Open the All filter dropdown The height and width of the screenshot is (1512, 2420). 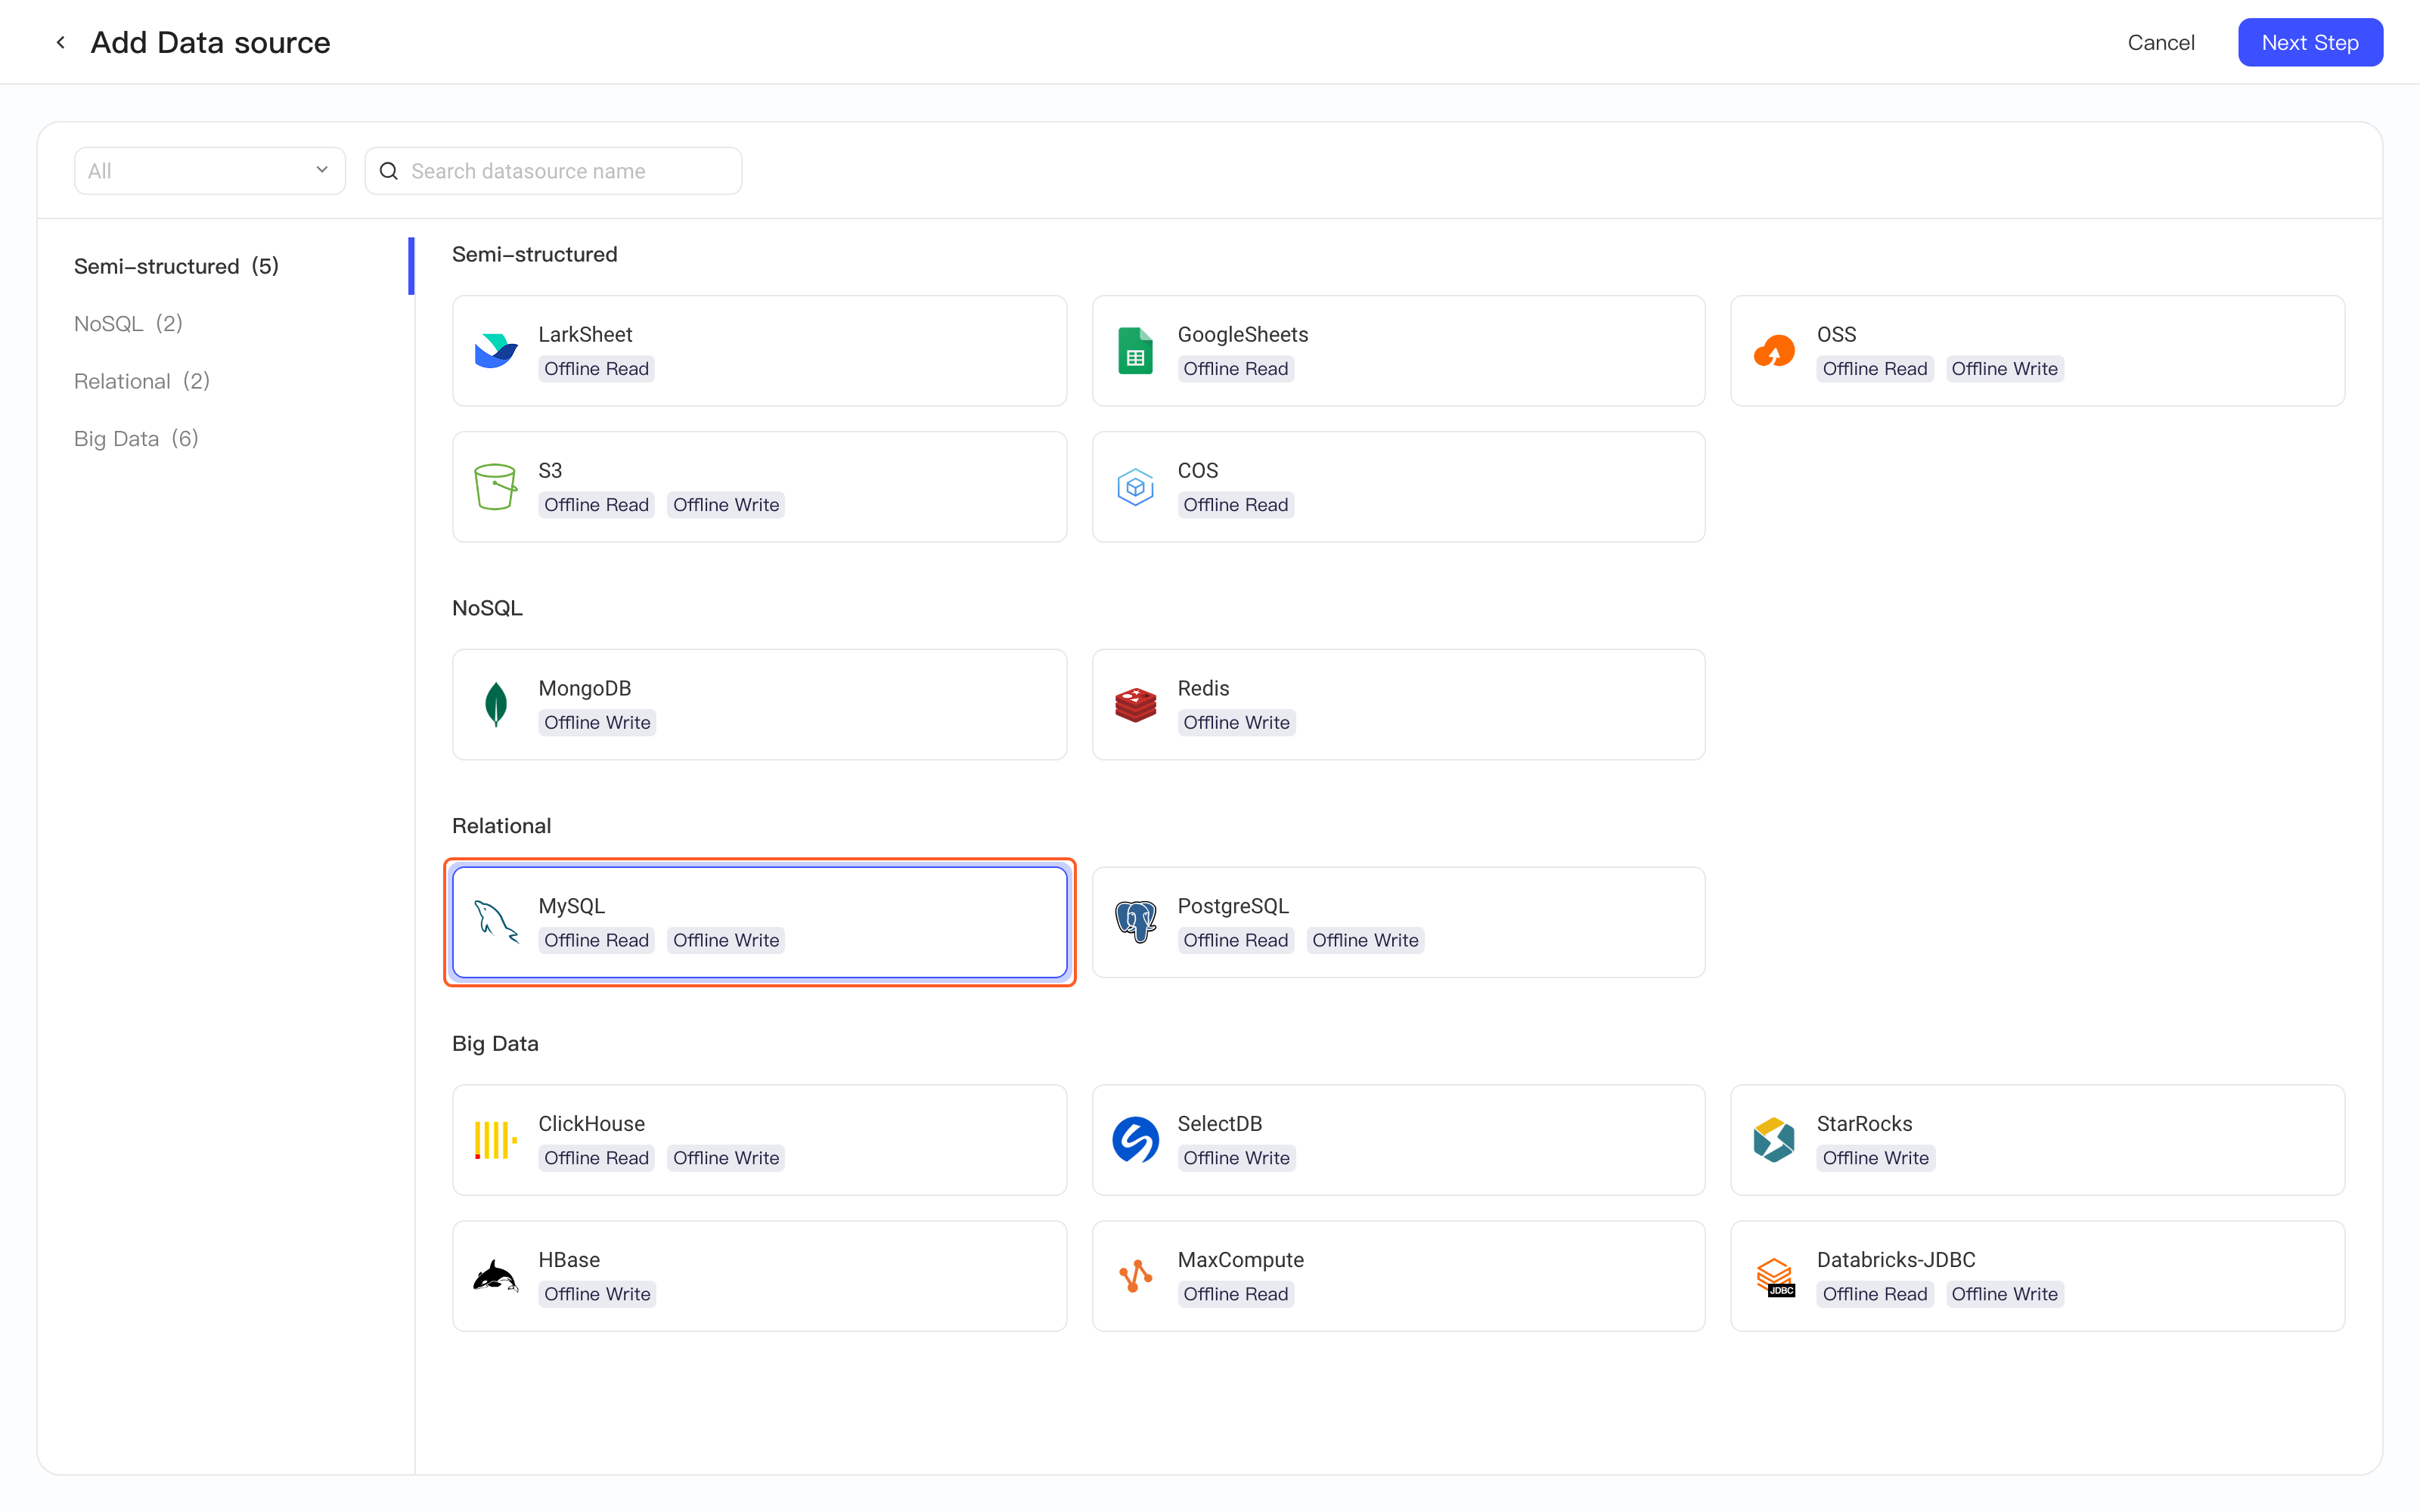pyautogui.click(x=210, y=171)
